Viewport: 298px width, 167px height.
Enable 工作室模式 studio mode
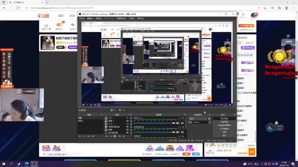tap(224, 129)
